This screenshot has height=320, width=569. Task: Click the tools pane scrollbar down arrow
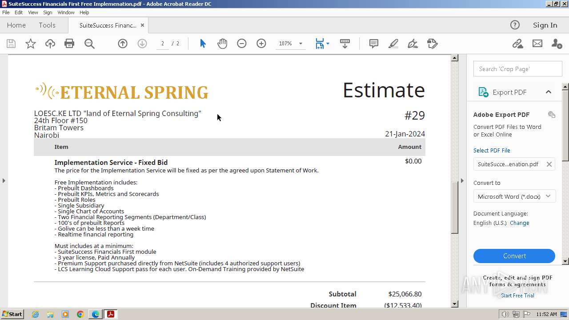[565, 261]
